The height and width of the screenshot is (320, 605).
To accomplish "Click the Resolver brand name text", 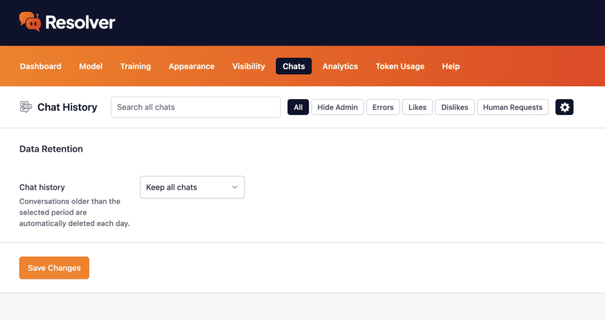I will click(x=80, y=22).
